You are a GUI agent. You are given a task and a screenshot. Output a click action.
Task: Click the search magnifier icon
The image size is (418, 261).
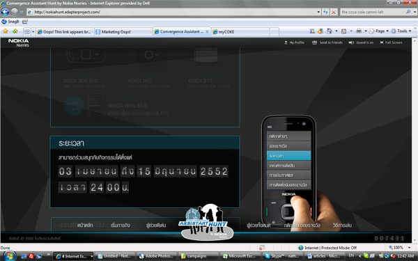click(408, 12)
